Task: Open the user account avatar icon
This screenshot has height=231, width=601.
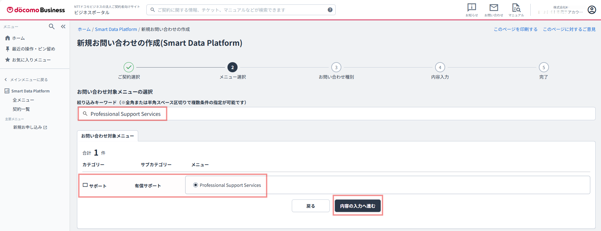Action: [592, 10]
